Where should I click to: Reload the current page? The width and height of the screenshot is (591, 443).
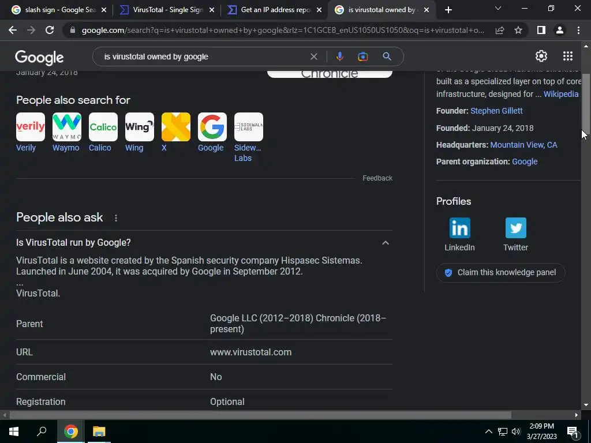[50, 30]
